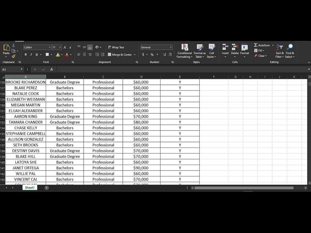The height and width of the screenshot is (233, 311).
Task: Expand Merge & Center dropdown arrow
Action: pyautogui.click(x=135, y=55)
